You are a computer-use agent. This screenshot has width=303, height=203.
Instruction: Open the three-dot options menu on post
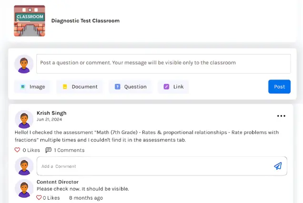point(281,116)
